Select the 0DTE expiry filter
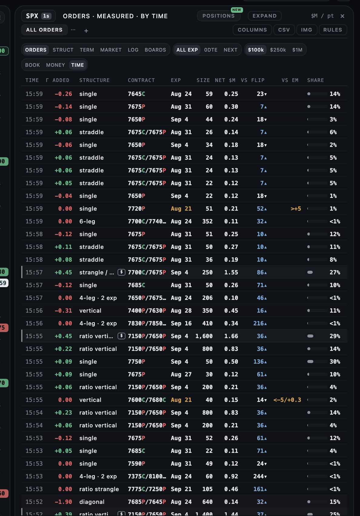Screen dimensions: 360x516 pos(211,50)
